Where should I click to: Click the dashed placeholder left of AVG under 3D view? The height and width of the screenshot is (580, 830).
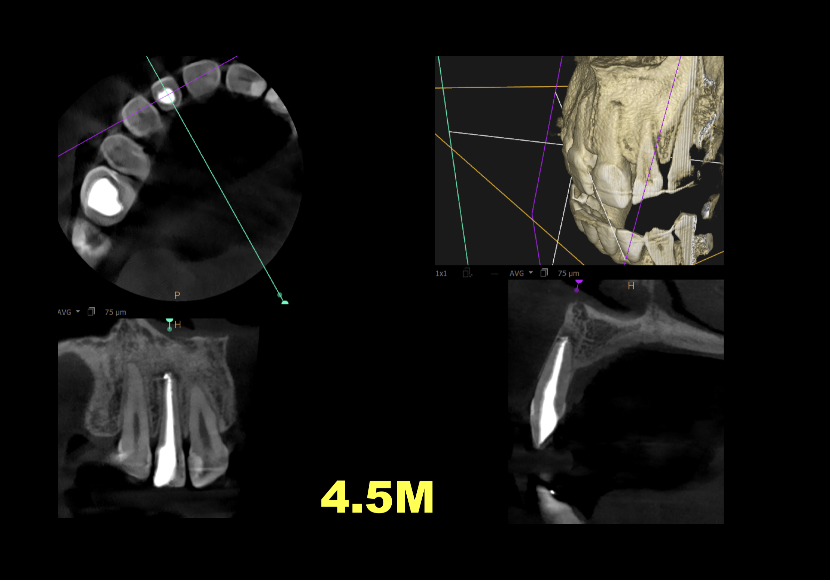coord(495,274)
